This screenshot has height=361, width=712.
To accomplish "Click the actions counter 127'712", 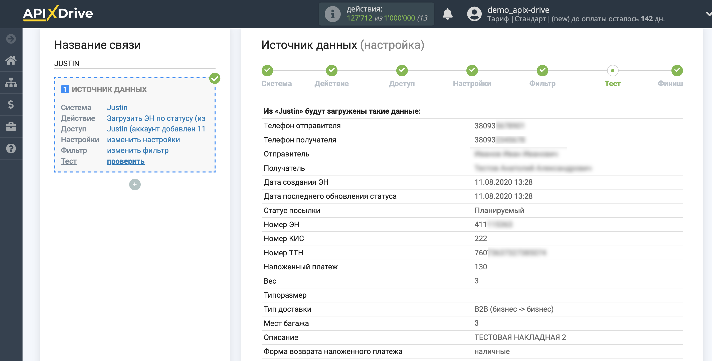I will tap(359, 18).
